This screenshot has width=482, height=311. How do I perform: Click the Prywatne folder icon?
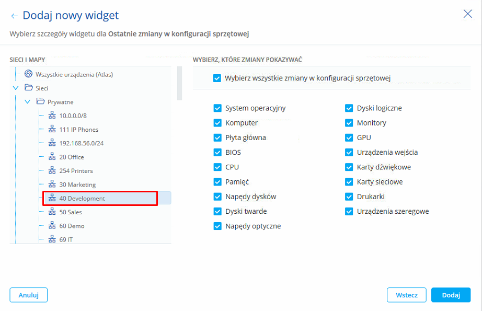tap(40, 102)
